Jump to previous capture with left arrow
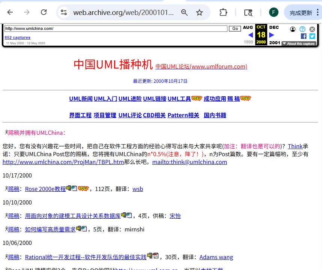The width and height of the screenshot is (322, 270). tap(251, 35)
